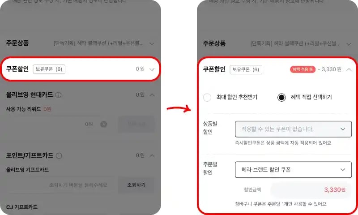Viewport: 358px width, 215px height.
Task: Click 조회하기 gift card lookup button
Action: pyautogui.click(x=136, y=185)
